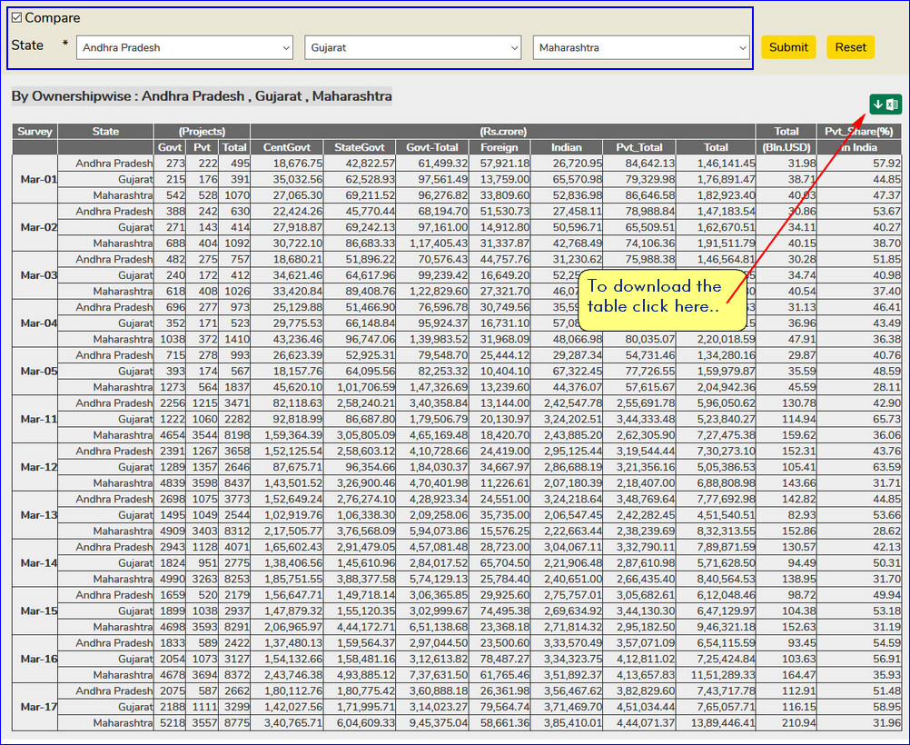The image size is (910, 745).
Task: Click the Excel download icon
Action: (884, 104)
